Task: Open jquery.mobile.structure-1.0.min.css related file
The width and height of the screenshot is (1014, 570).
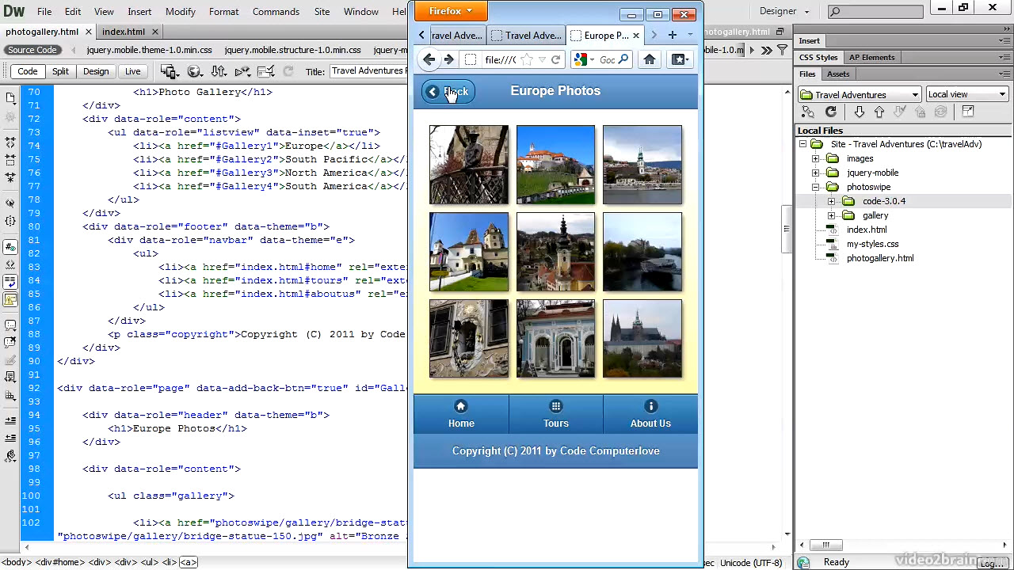Action: pos(292,50)
